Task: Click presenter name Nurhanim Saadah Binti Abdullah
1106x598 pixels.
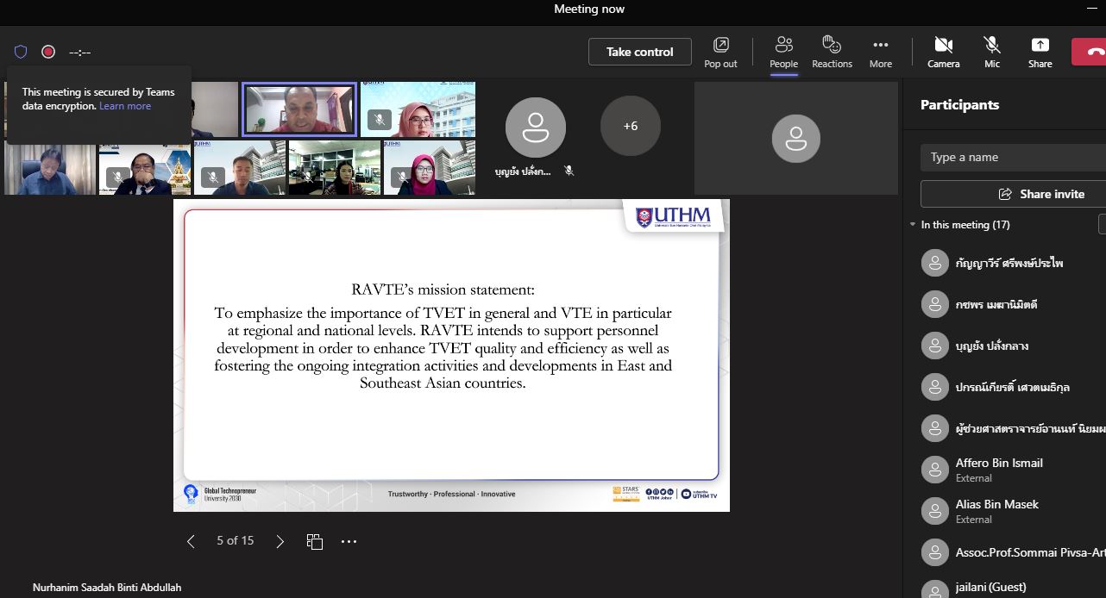Action: pyautogui.click(x=107, y=588)
